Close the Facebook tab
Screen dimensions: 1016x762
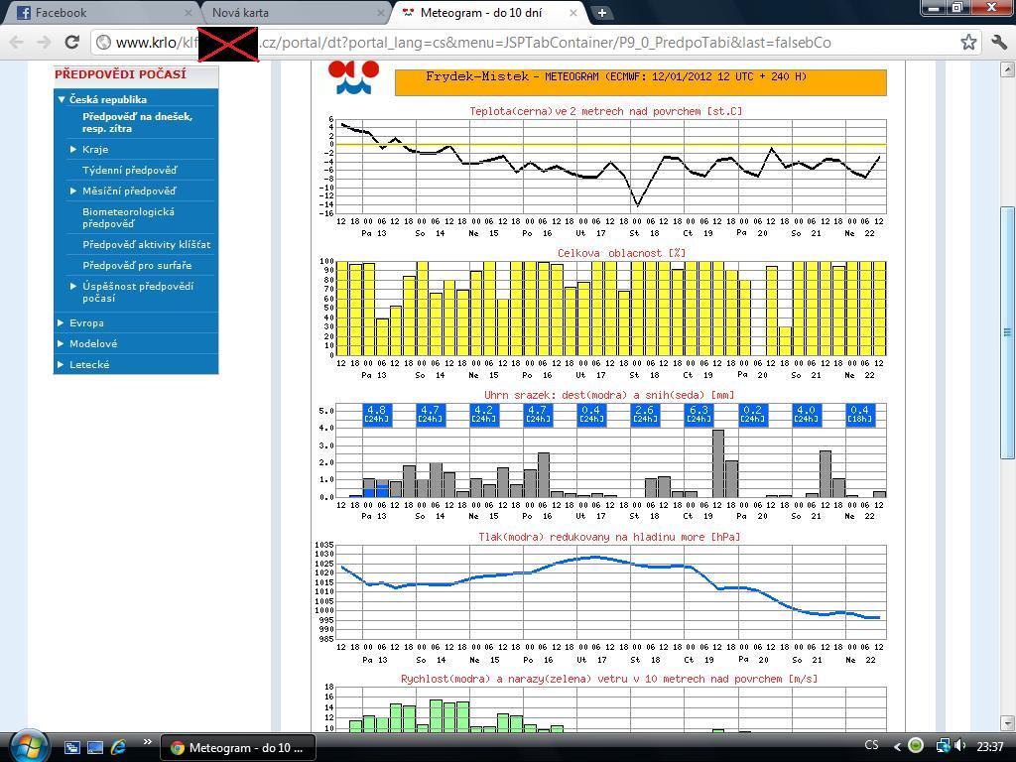click(x=189, y=13)
